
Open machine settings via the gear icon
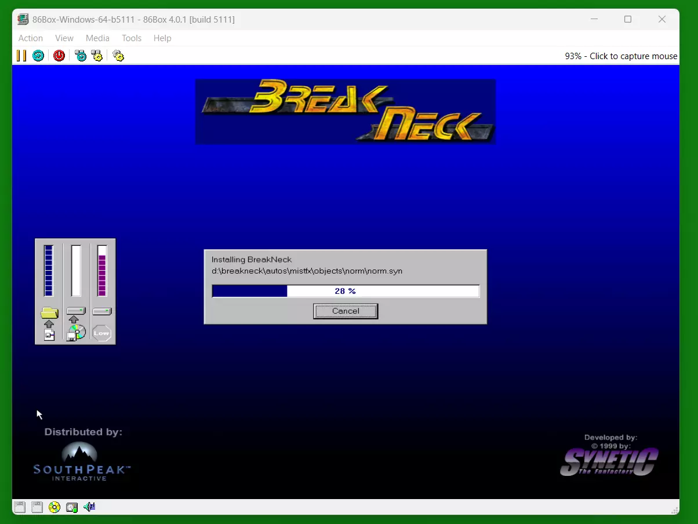(x=118, y=56)
